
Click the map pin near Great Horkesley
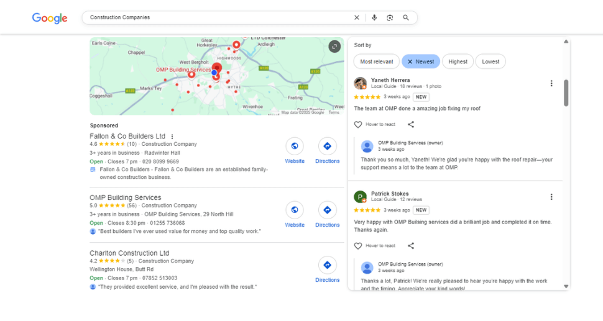(236, 45)
